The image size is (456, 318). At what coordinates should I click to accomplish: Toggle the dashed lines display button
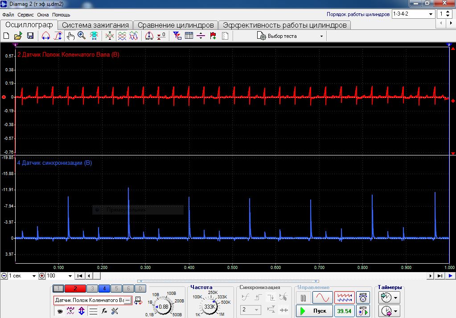coord(93,311)
